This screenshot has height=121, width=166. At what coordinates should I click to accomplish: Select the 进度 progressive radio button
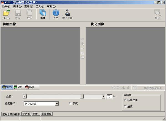pyautogui.click(x=125, y=106)
